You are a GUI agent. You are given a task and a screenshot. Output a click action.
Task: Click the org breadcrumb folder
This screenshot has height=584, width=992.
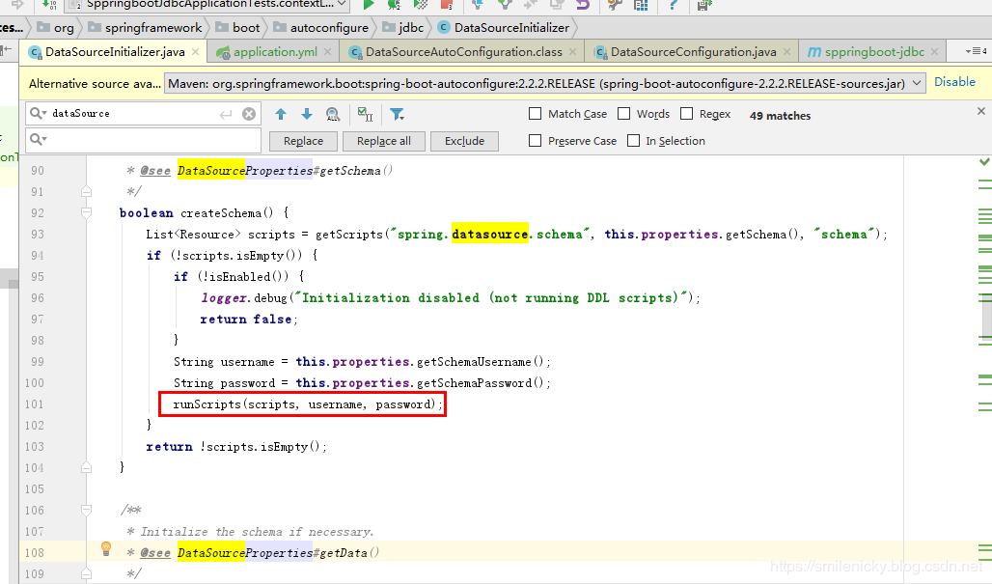tap(56, 28)
